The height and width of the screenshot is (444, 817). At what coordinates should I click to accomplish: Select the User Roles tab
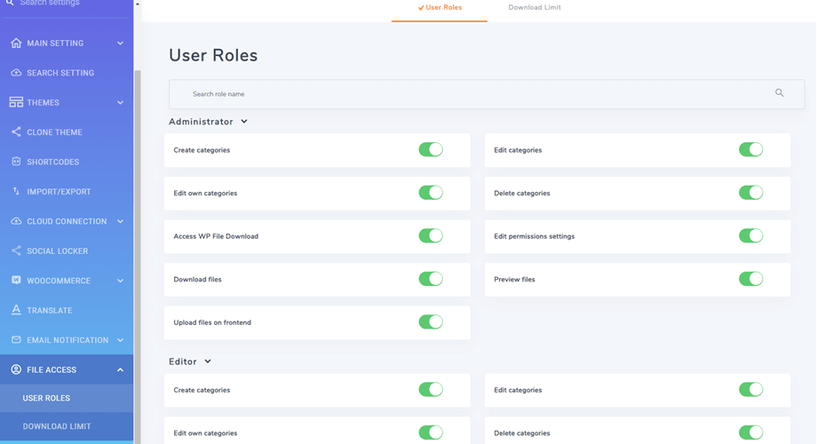coord(440,8)
